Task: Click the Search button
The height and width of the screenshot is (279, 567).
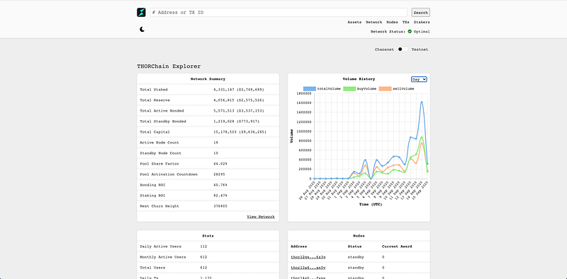Action: 420,13
